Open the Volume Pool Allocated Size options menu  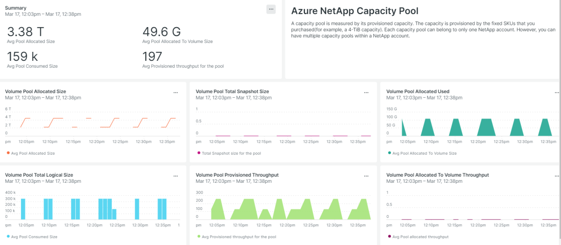click(x=176, y=93)
